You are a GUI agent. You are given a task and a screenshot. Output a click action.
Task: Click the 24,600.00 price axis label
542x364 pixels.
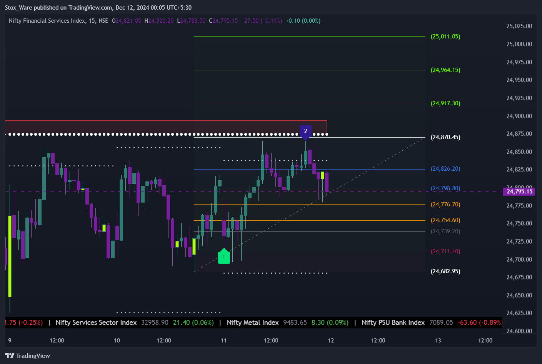click(519, 331)
